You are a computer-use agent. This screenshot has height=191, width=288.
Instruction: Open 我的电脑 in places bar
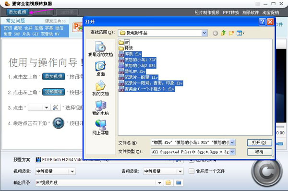point(100,108)
